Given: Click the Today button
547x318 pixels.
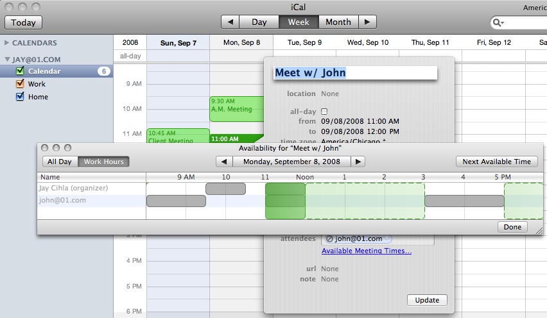Looking at the screenshot, I should [x=23, y=22].
